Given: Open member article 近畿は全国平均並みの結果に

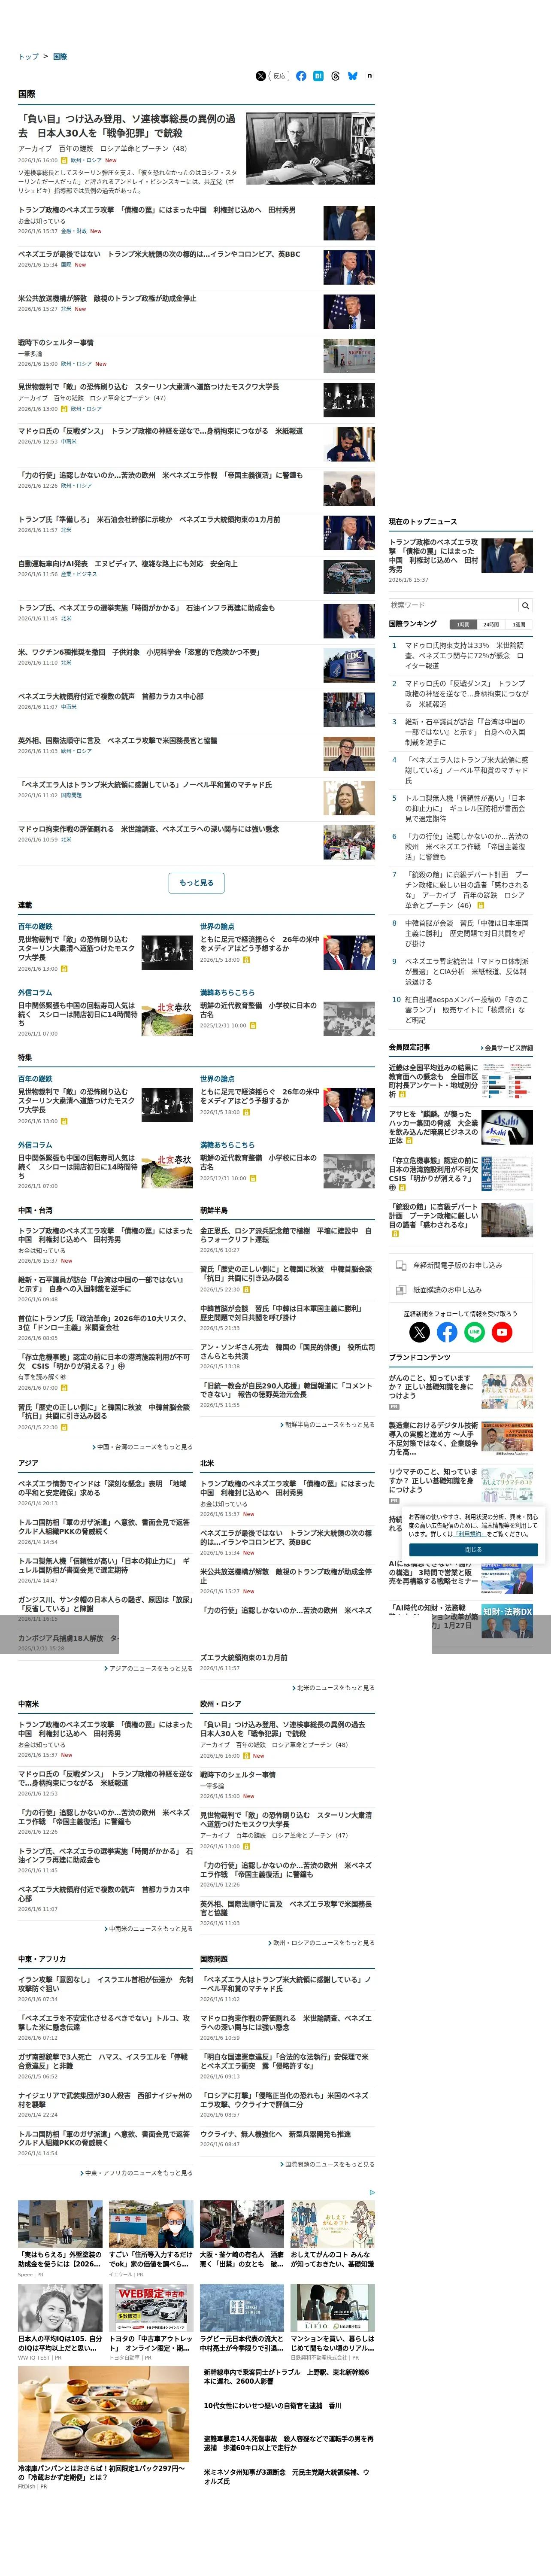Looking at the screenshot, I should pos(433,1081).
